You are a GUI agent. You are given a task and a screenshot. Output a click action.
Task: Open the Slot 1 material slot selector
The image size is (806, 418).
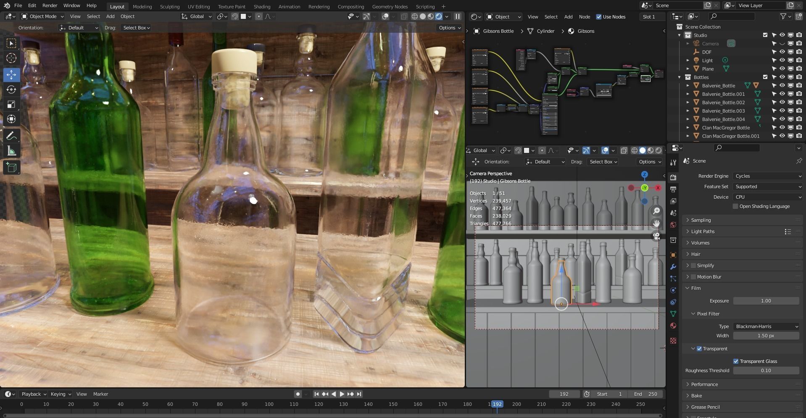pyautogui.click(x=652, y=17)
